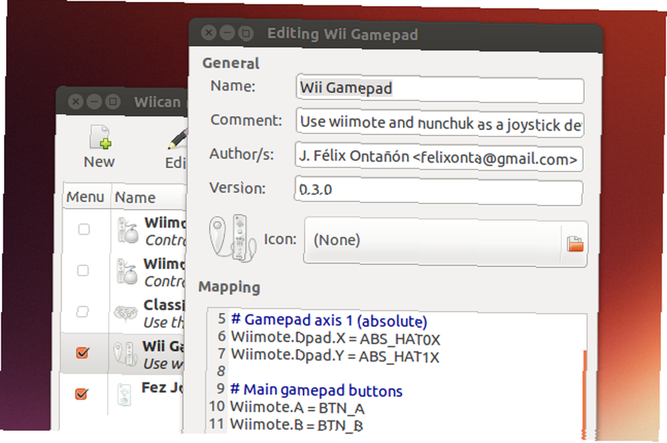Select the second Wiimote mapping row icon

point(127,272)
